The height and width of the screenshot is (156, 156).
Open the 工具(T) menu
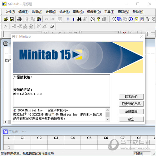click(x=109, y=12)
